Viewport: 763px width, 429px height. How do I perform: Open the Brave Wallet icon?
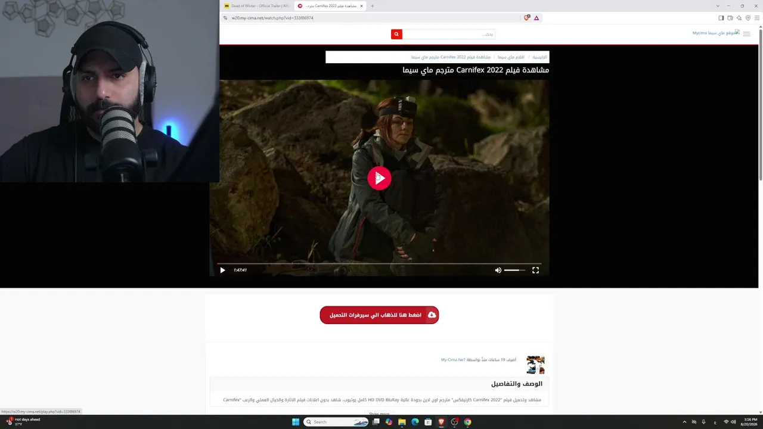tap(730, 18)
